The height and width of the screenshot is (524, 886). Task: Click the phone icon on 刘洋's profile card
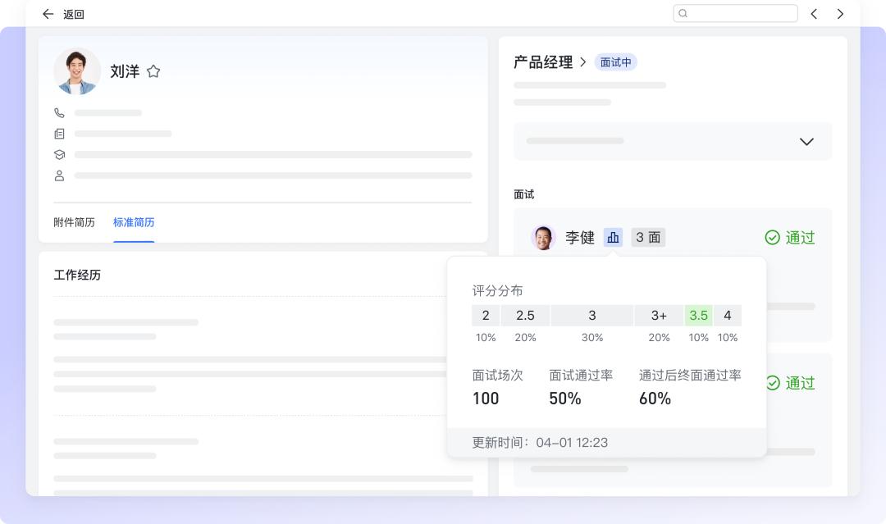pos(57,113)
